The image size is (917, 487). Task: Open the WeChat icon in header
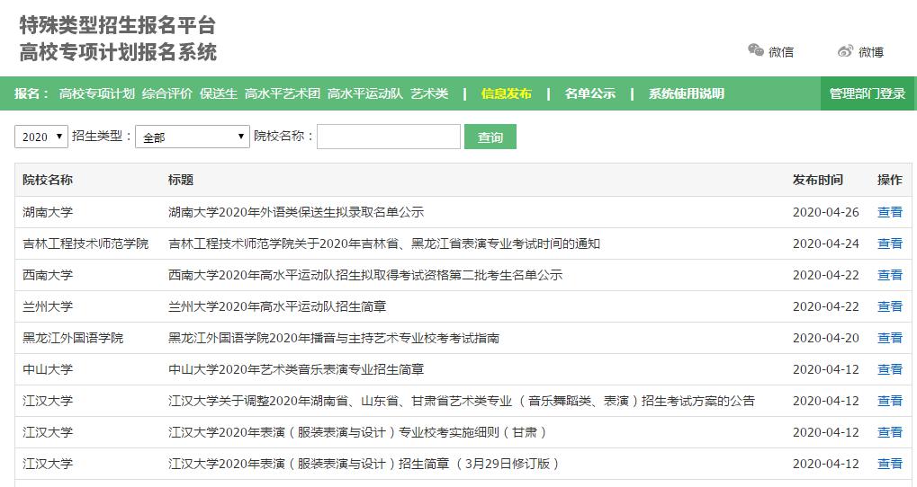[756, 51]
